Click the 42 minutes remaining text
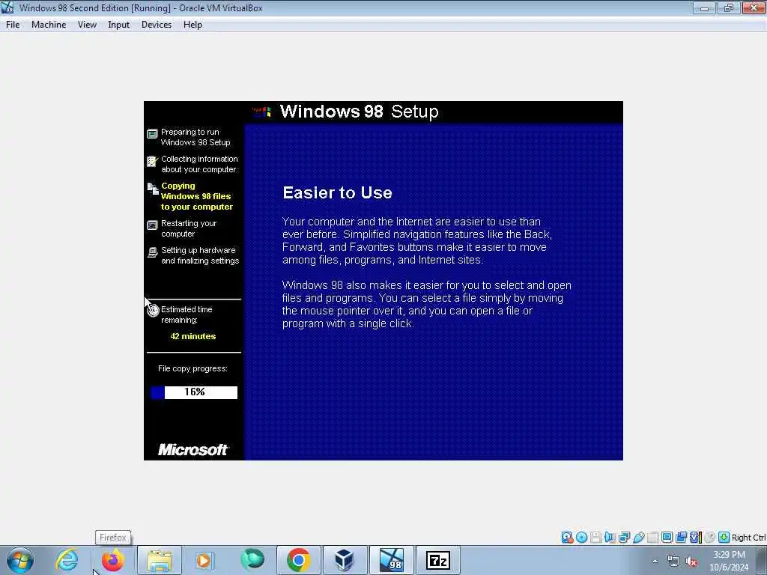This screenshot has width=767, height=575. 192,336
